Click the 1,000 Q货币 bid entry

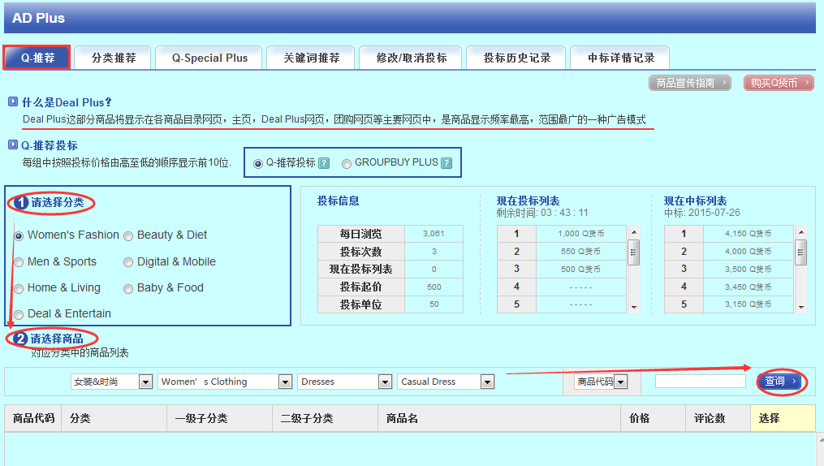click(x=581, y=233)
